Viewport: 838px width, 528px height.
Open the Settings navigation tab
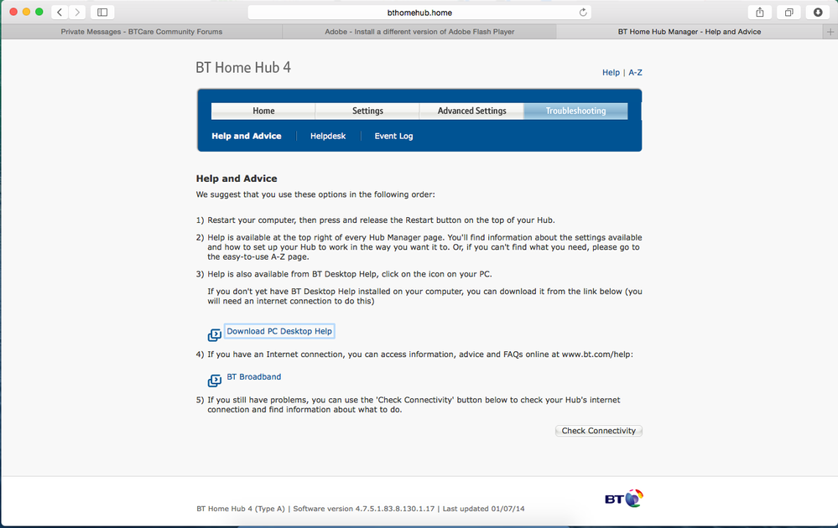pos(367,111)
